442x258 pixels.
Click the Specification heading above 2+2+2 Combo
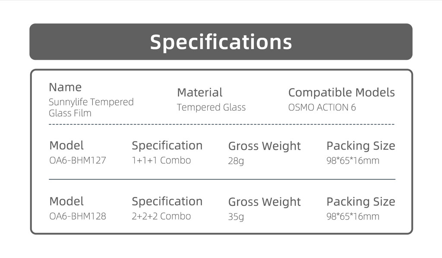tap(167, 201)
